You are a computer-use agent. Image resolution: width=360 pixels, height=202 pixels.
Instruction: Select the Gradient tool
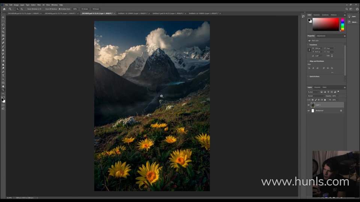point(3,61)
